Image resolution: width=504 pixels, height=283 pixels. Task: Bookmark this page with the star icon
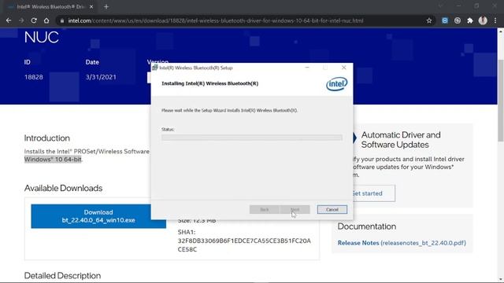point(428,20)
